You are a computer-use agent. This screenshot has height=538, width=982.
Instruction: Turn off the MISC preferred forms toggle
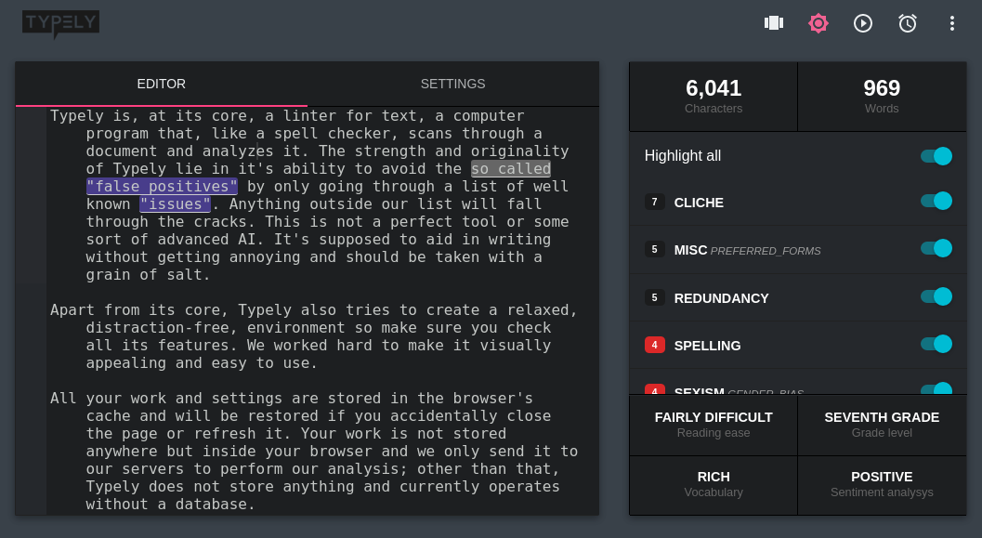click(937, 248)
